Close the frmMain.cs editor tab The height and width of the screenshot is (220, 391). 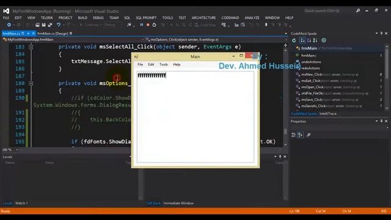coord(34,33)
